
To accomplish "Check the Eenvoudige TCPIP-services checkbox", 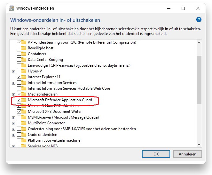I will (19, 65).
